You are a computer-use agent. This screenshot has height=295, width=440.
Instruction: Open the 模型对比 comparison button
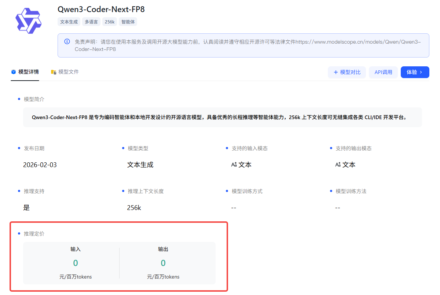click(346, 72)
